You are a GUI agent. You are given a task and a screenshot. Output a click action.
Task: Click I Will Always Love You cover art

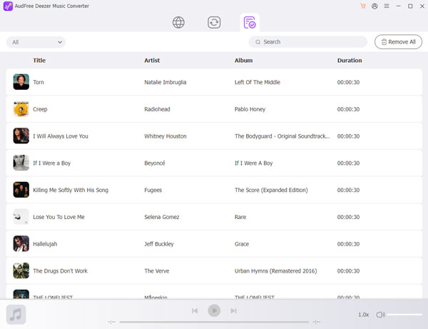(x=21, y=136)
